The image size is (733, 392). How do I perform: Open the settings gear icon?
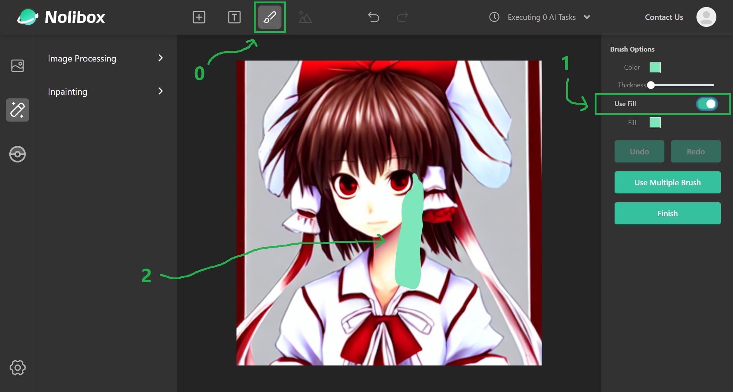point(17,367)
